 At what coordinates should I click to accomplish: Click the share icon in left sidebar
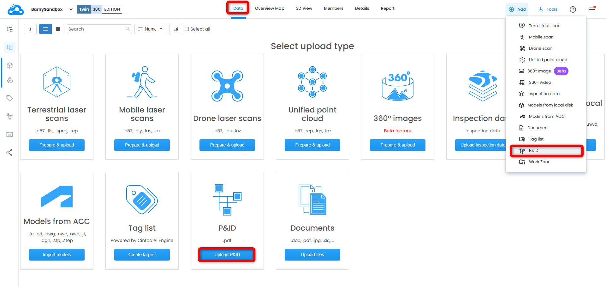[x=10, y=153]
